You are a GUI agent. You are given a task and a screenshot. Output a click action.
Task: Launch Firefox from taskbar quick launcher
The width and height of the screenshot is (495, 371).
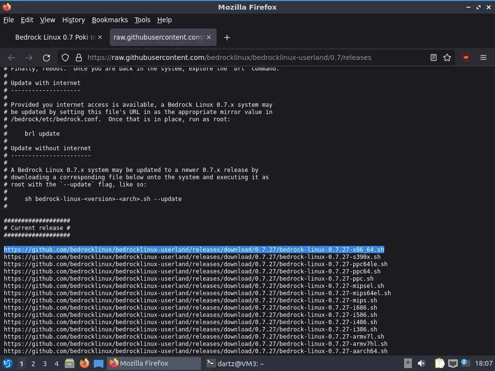coord(84,363)
